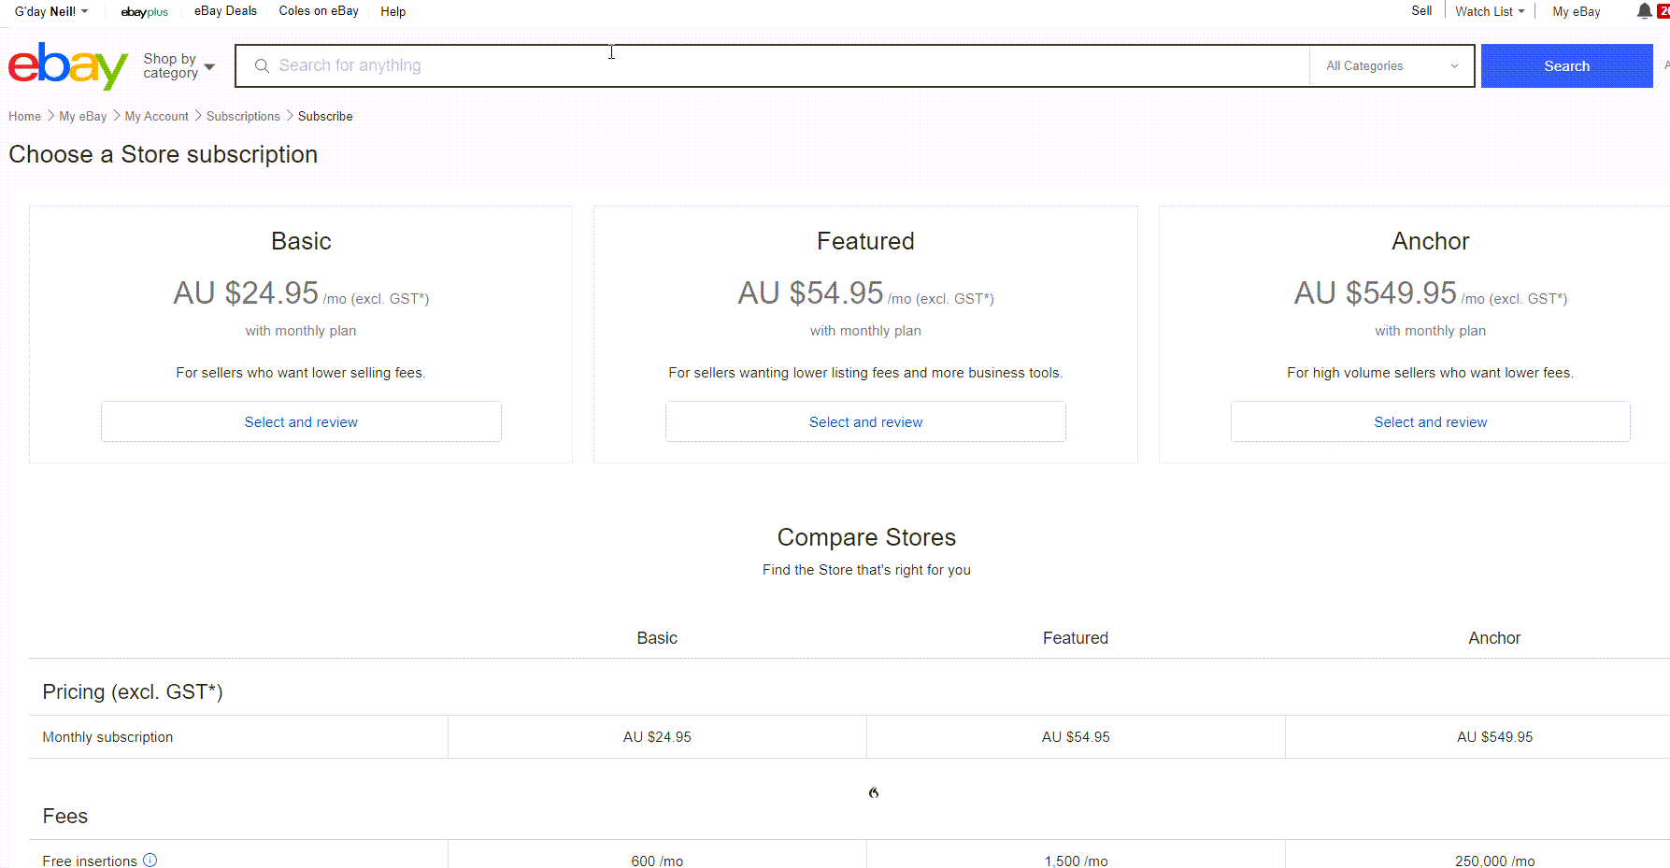Open the Help page
The width and height of the screenshot is (1670, 868).
click(393, 11)
